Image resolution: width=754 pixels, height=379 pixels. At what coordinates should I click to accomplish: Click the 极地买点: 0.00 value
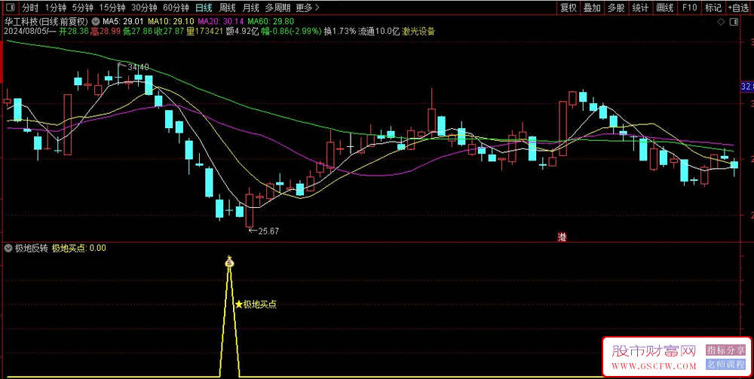point(79,248)
